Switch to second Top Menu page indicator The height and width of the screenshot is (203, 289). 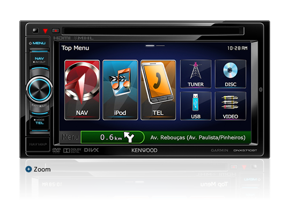[160, 45]
